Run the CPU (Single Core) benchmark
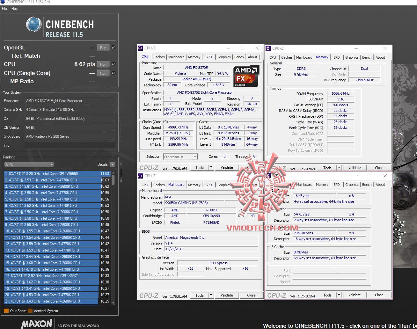 click(103, 73)
